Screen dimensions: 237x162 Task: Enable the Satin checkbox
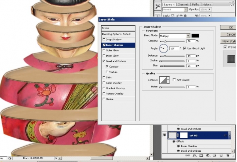(104, 77)
